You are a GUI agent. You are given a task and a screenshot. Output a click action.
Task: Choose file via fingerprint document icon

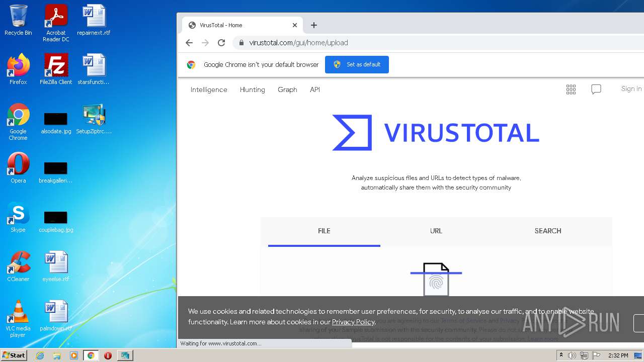tap(436, 279)
